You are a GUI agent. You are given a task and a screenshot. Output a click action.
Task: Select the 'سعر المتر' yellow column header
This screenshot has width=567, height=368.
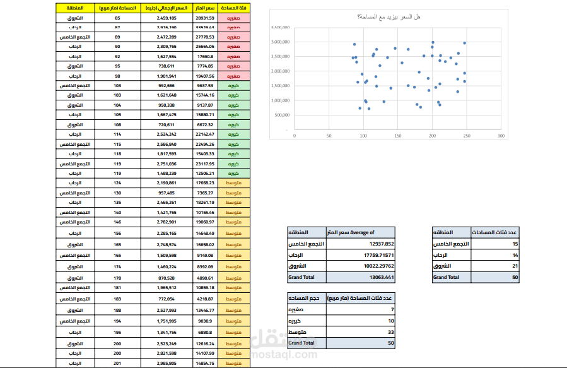tap(205, 8)
